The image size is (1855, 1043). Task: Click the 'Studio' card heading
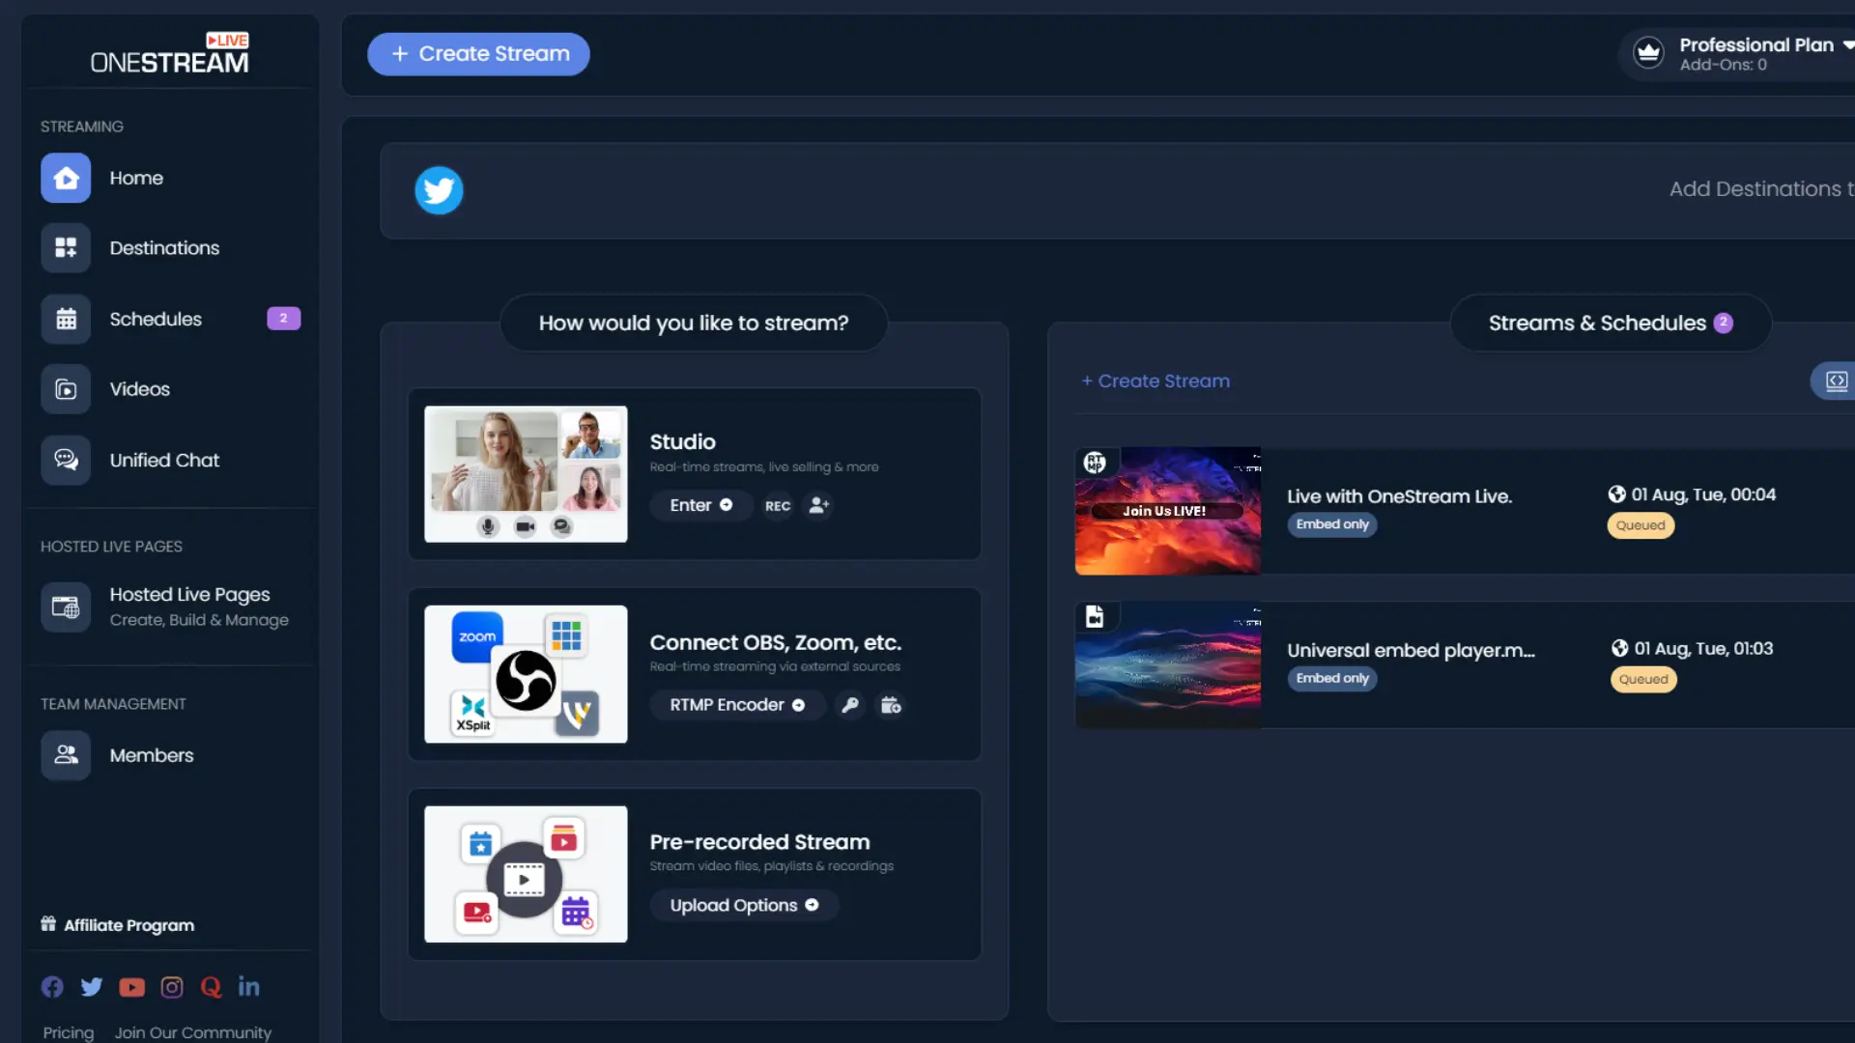coord(682,441)
